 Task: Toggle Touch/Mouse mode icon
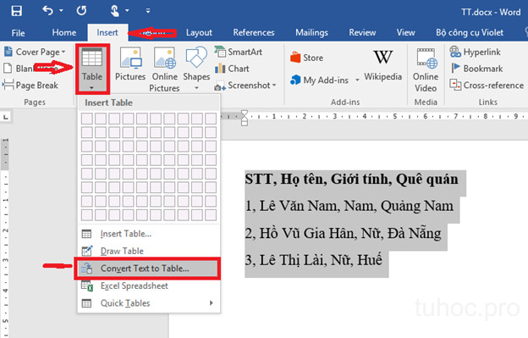click(x=114, y=11)
